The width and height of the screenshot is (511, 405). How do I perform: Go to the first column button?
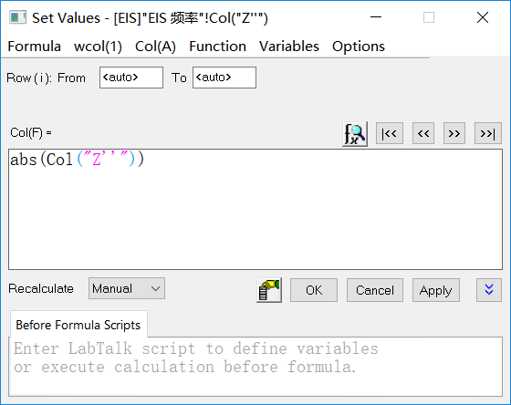(x=390, y=133)
